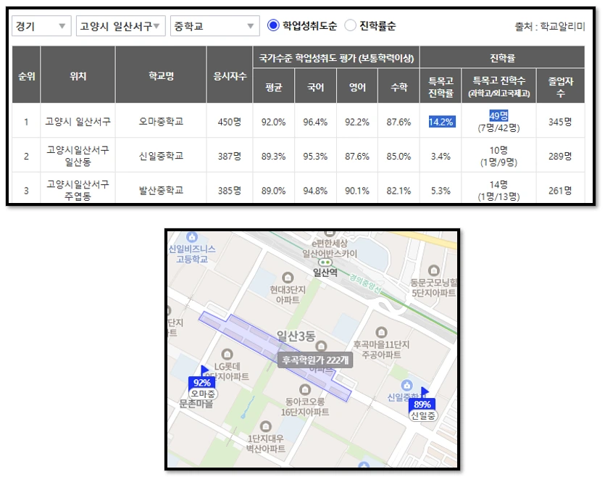Click the 발산중학교 school name
The width and height of the screenshot is (605, 477).
[x=161, y=190]
